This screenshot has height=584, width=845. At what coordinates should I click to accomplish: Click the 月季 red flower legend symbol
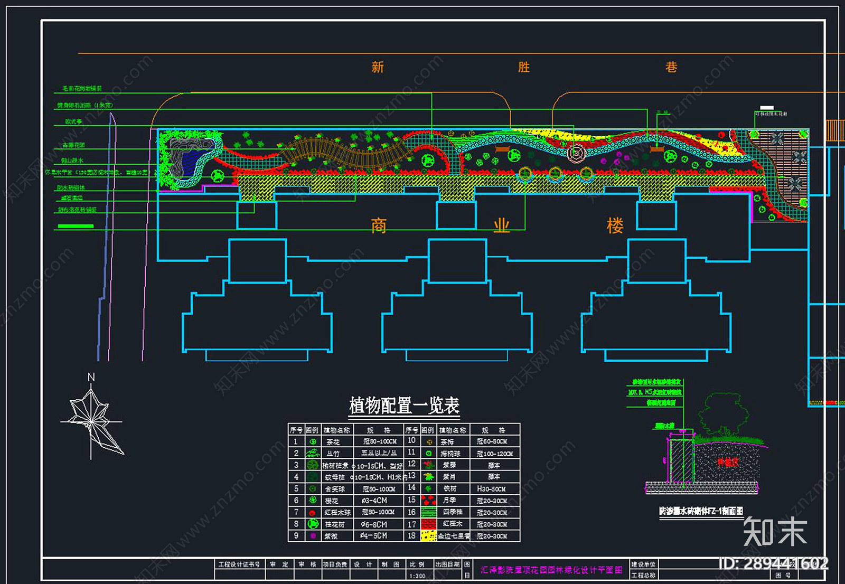click(428, 500)
